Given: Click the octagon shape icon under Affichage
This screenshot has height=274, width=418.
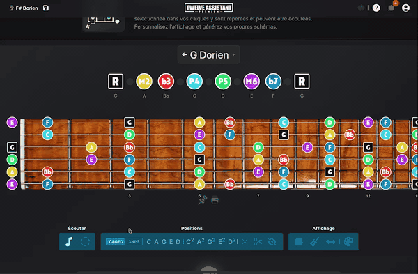Looking at the screenshot, I should (299, 242).
